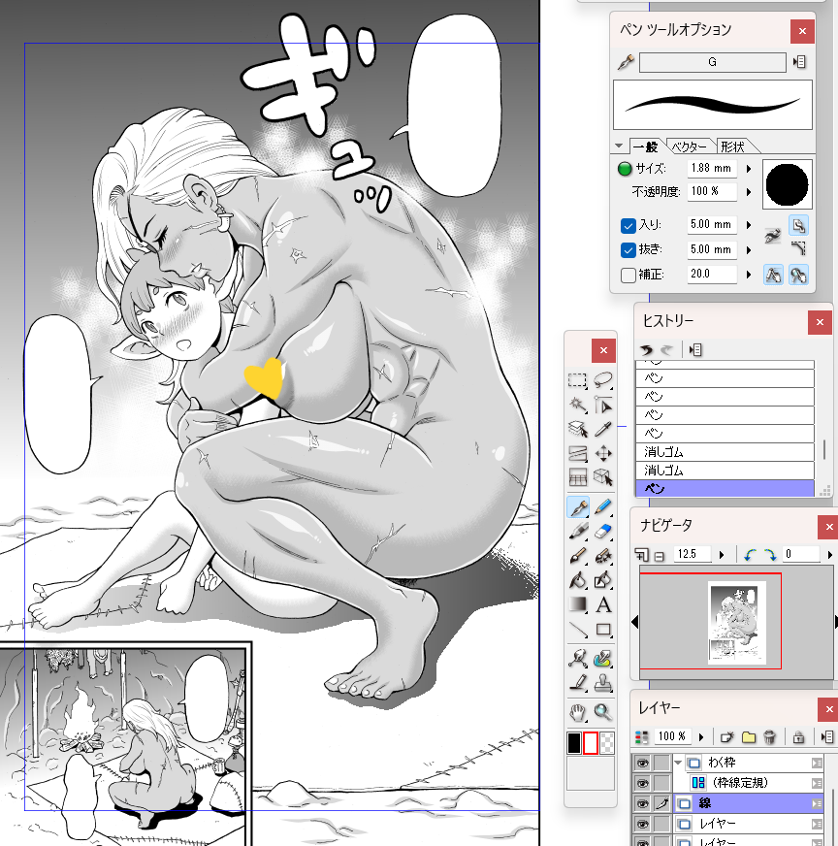Click the new layer icon in layer panel
This screenshot has width=838, height=846.
click(x=727, y=736)
